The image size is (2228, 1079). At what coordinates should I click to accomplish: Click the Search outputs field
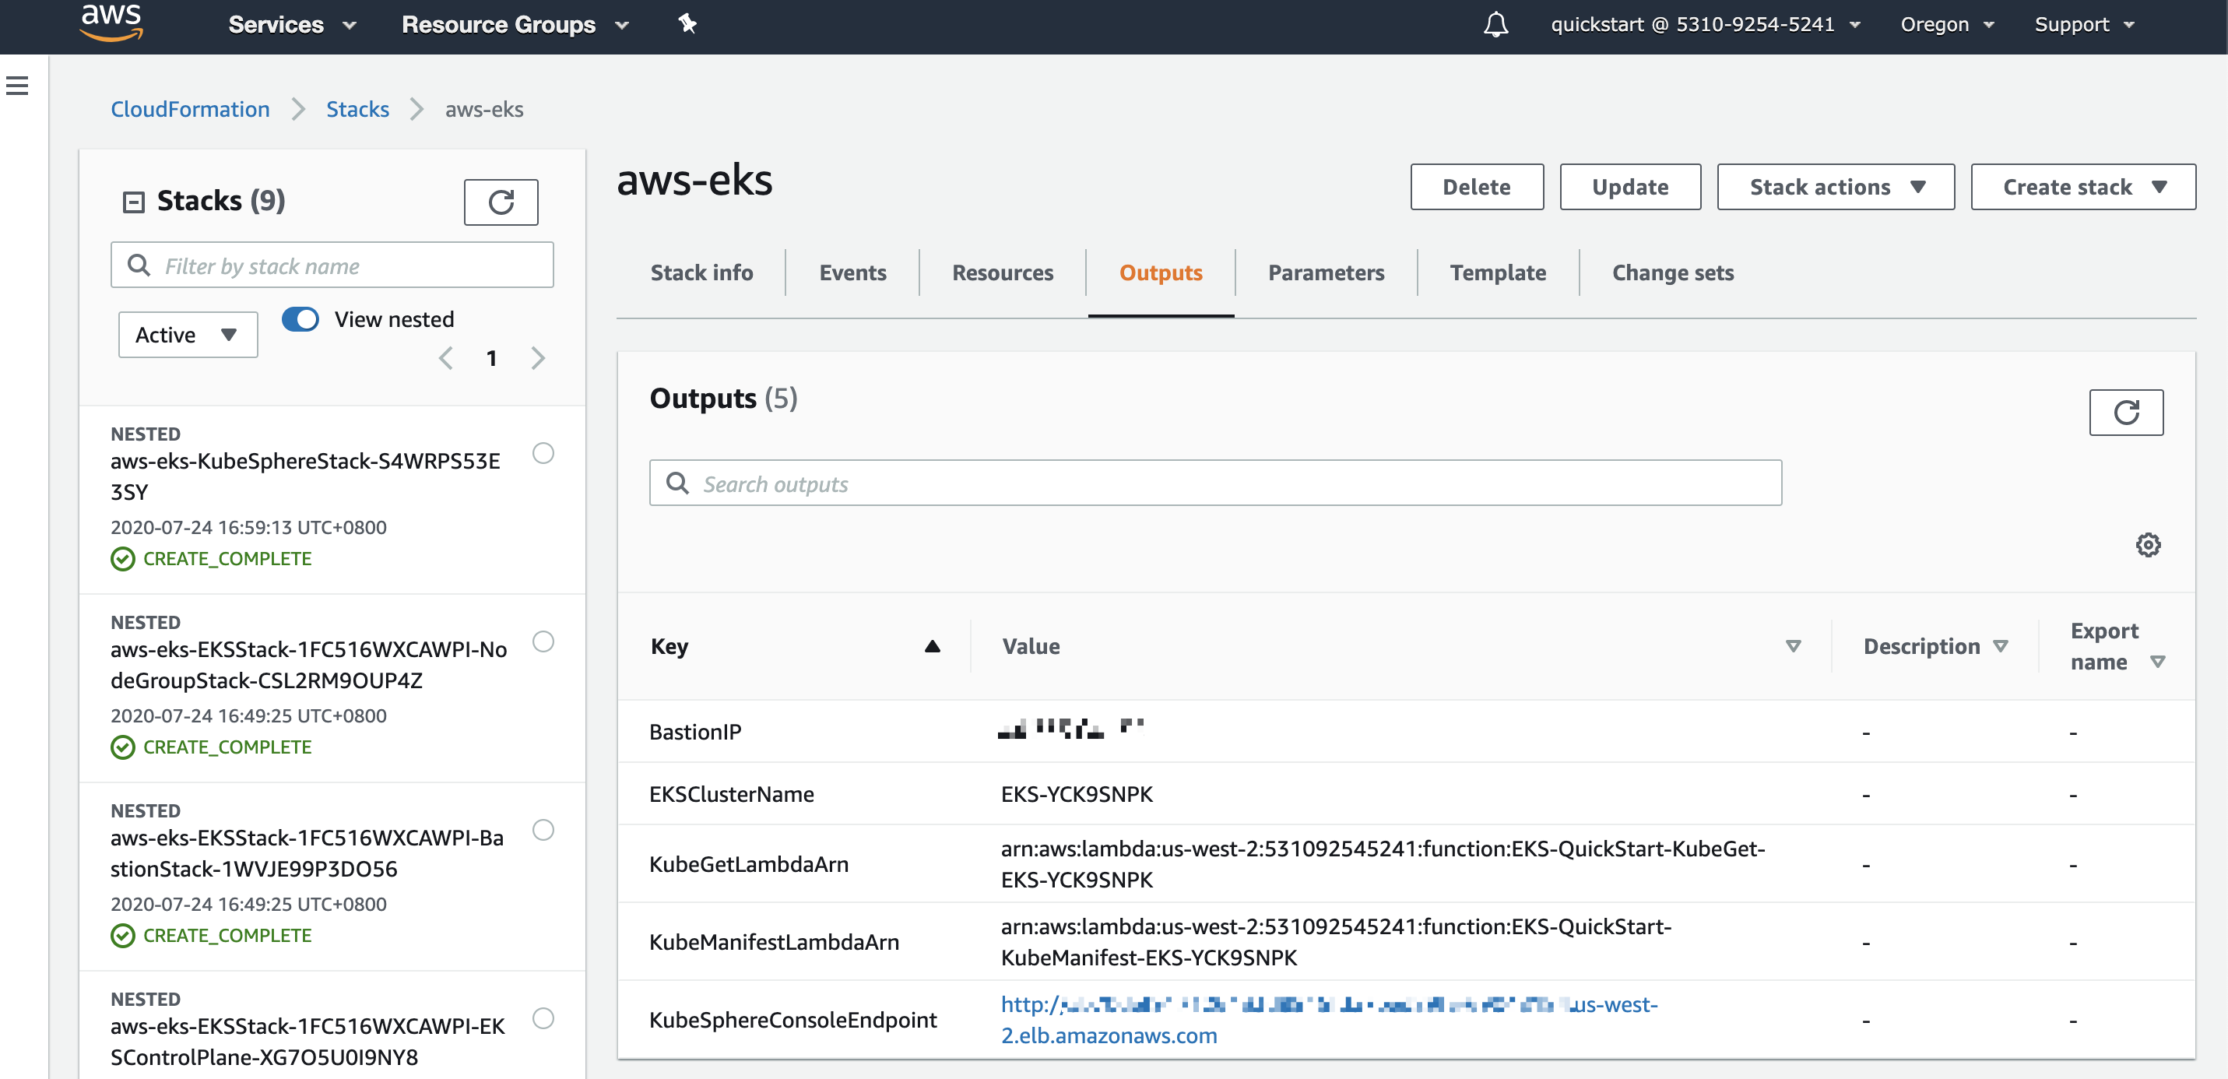click(x=1215, y=483)
